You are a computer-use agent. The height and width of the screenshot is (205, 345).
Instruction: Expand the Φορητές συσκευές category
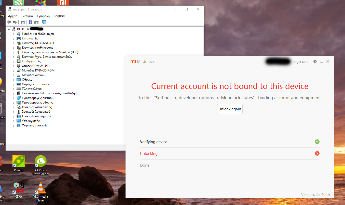coord(14,125)
